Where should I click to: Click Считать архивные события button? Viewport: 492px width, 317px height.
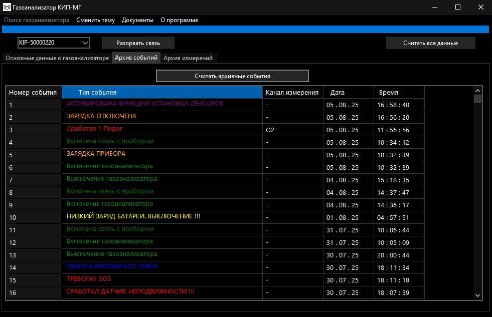232,76
